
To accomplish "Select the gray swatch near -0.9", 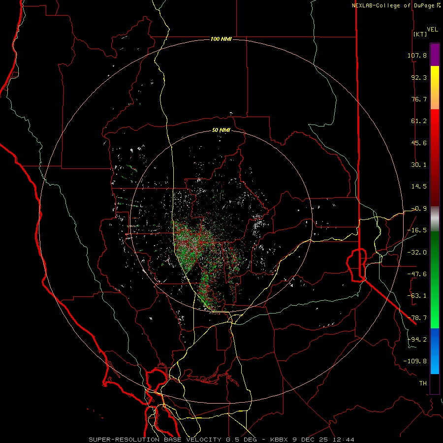I will pyautogui.click(x=435, y=219).
